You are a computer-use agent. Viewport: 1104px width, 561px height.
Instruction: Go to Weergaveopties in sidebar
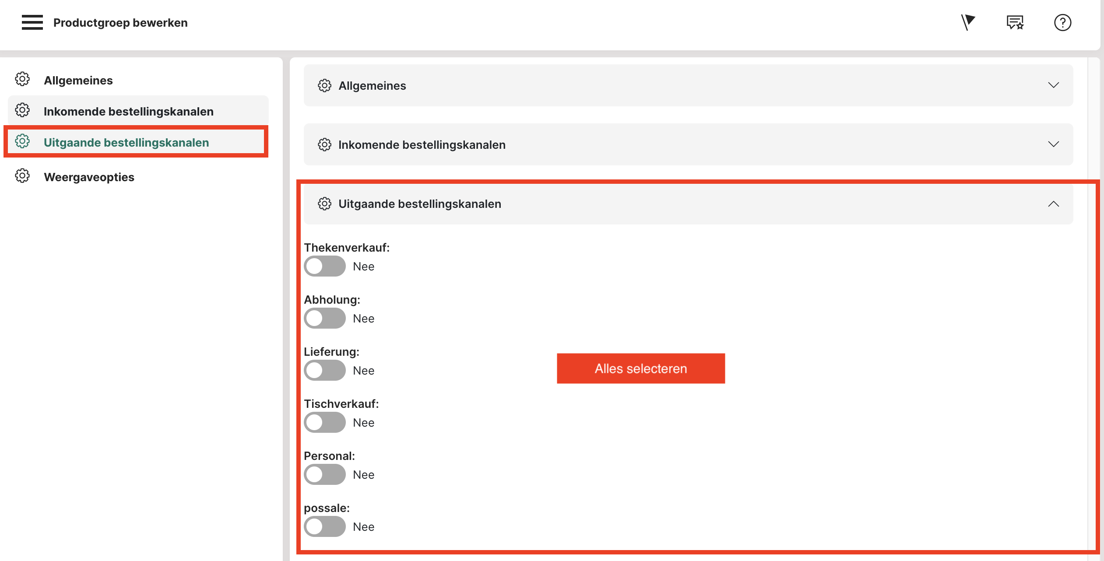[89, 177]
